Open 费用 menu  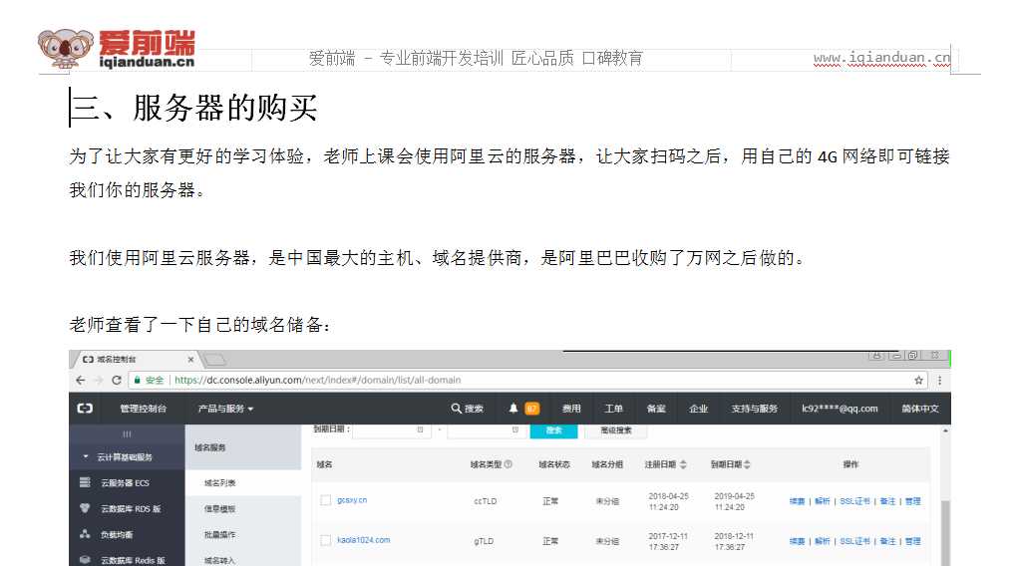pyautogui.click(x=571, y=409)
